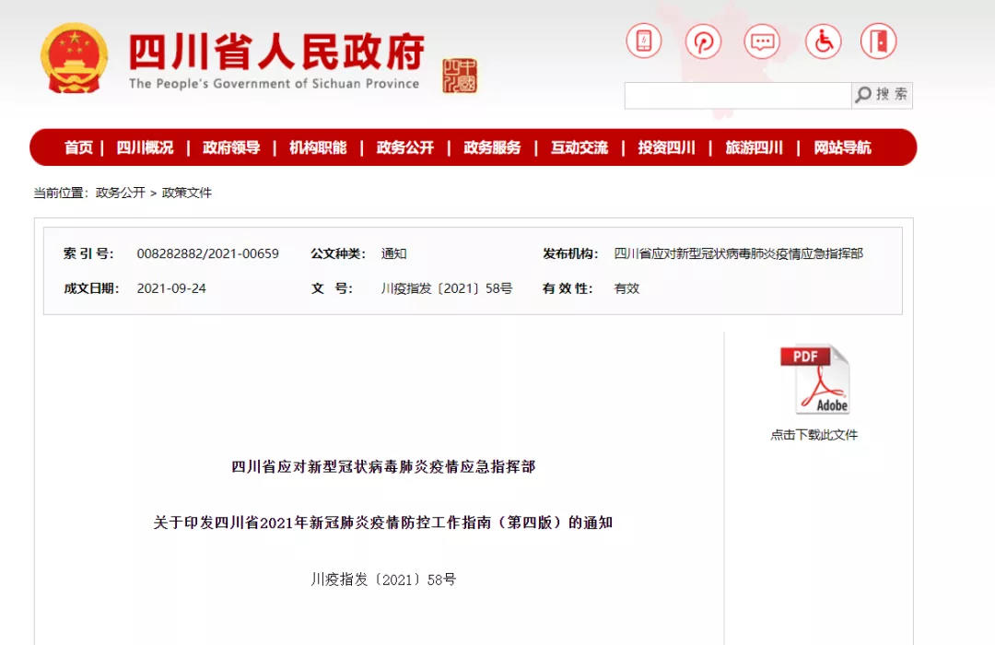This screenshot has height=645, width=995.
Task: Click the national emblem government logo
Action: tap(73, 57)
